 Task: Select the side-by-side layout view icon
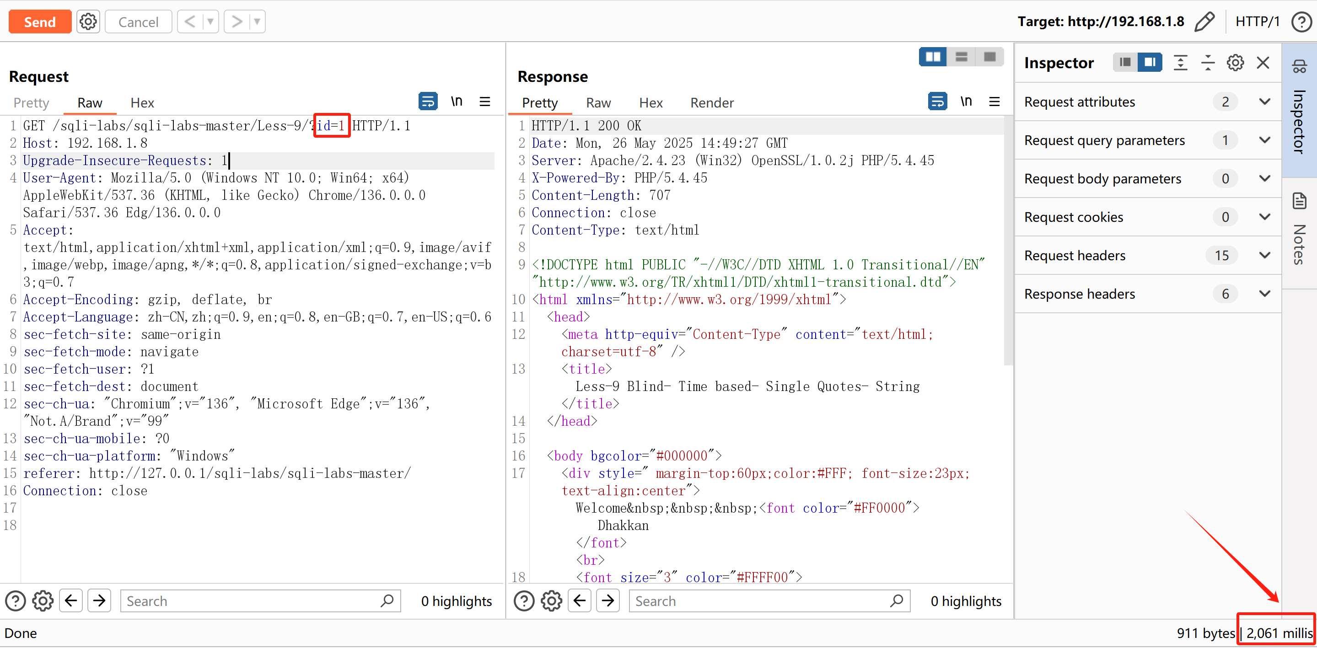(933, 57)
